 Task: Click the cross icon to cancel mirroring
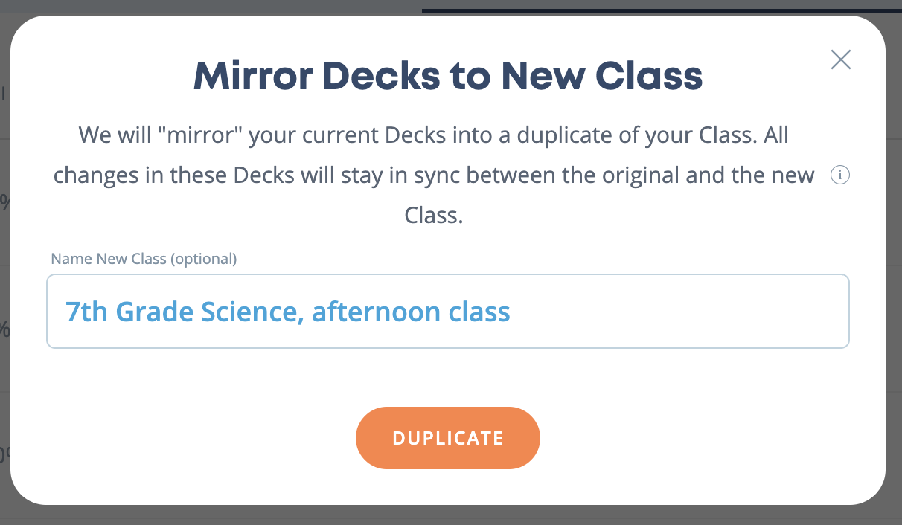point(841,59)
